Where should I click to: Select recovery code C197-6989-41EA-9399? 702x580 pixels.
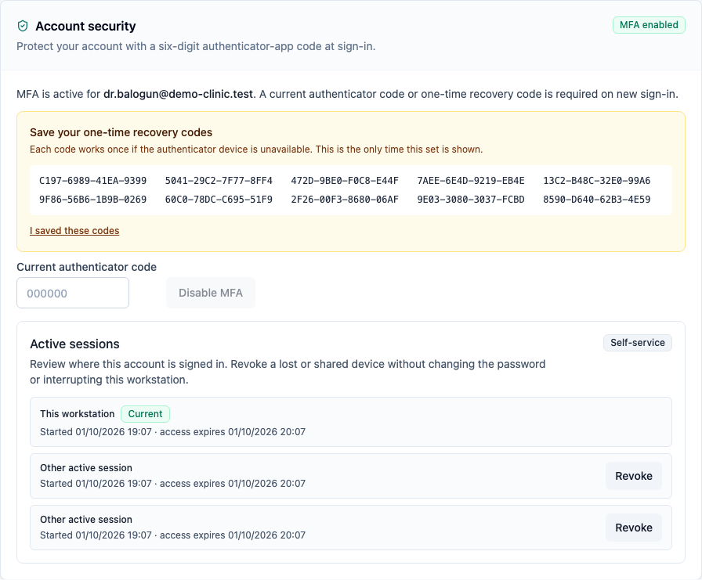92,181
